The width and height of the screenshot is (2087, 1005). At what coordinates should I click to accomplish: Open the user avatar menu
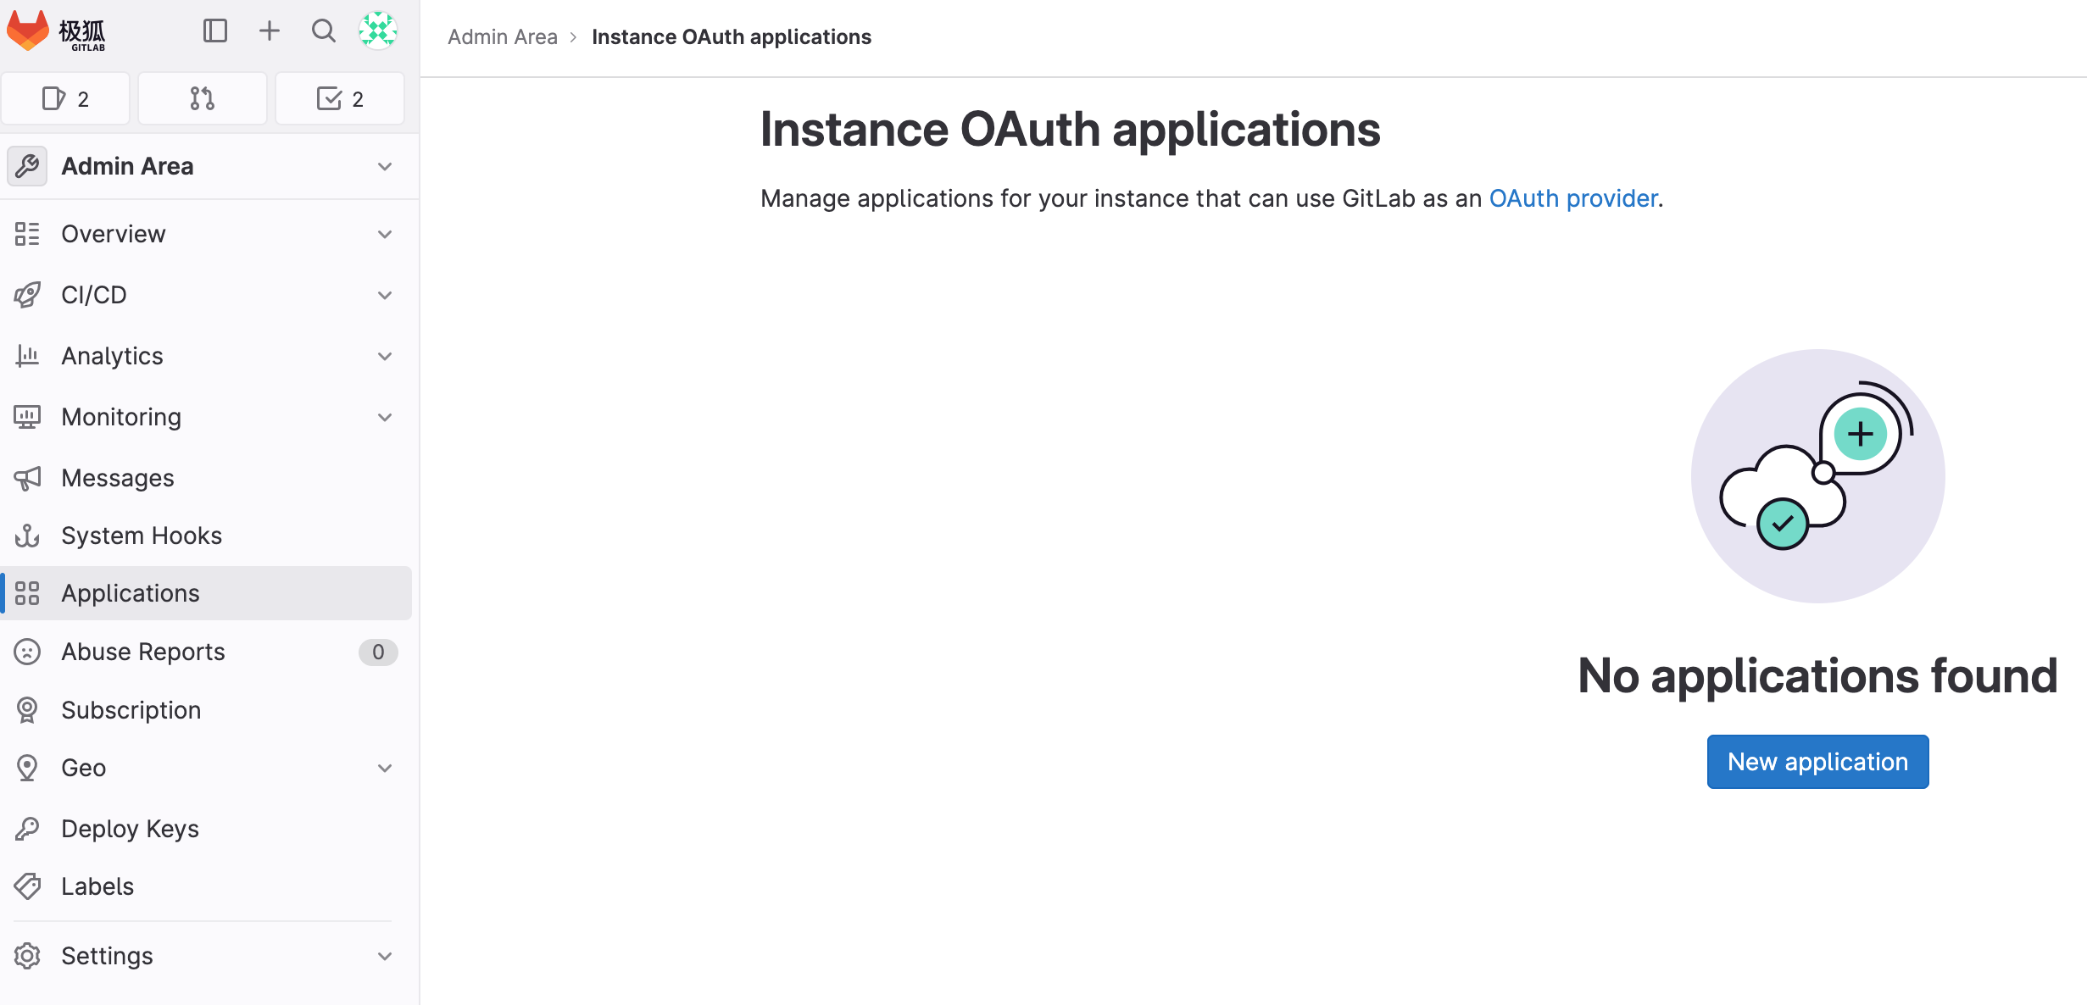[377, 31]
